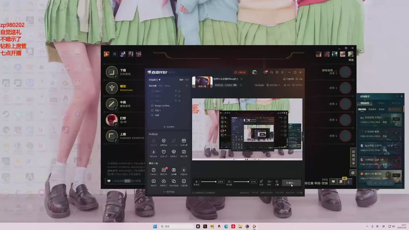Expand 更多功能 more features
This screenshot has width=409, height=230.
[x=169, y=192]
